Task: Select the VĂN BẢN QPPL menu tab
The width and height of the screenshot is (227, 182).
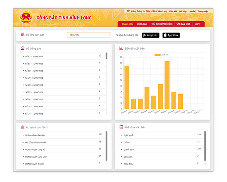Action: click(x=183, y=24)
